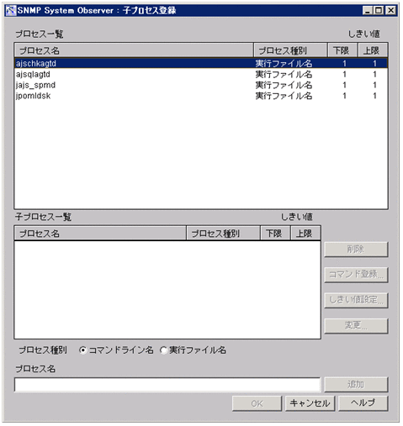Click プロセス種別 header in 子プロセス一覧
403x426 pixels.
(223, 233)
